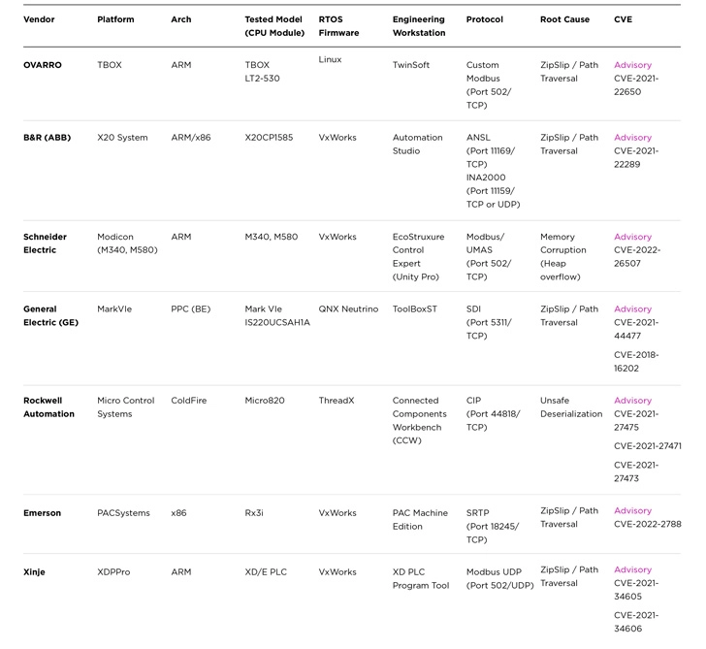The height and width of the screenshot is (649, 706).
Task: Open the Schneider Electric Advisory link
Action: pos(632,237)
